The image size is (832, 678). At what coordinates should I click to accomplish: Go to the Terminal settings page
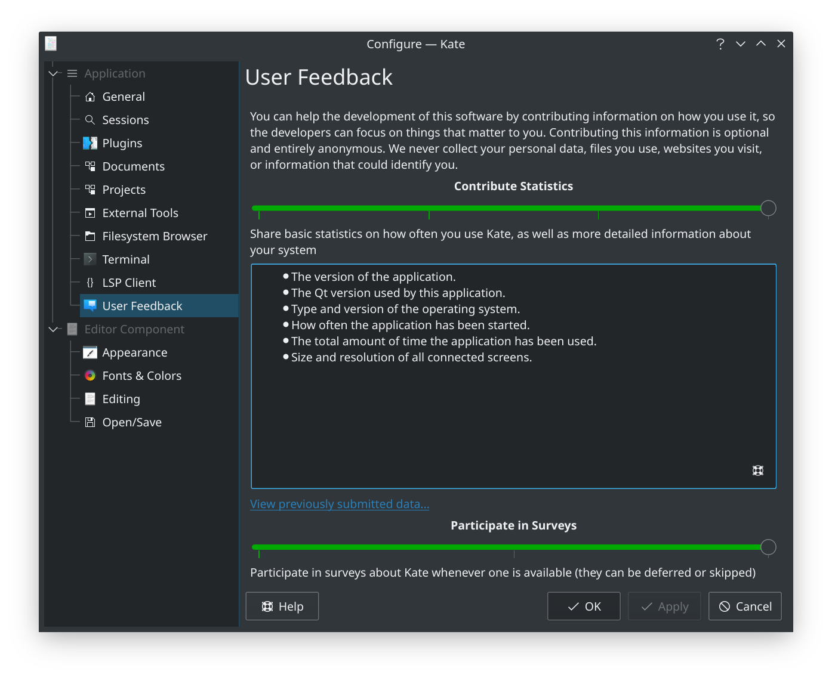click(159, 259)
